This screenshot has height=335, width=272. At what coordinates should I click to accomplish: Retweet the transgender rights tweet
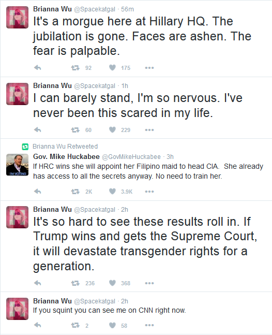[75, 283]
